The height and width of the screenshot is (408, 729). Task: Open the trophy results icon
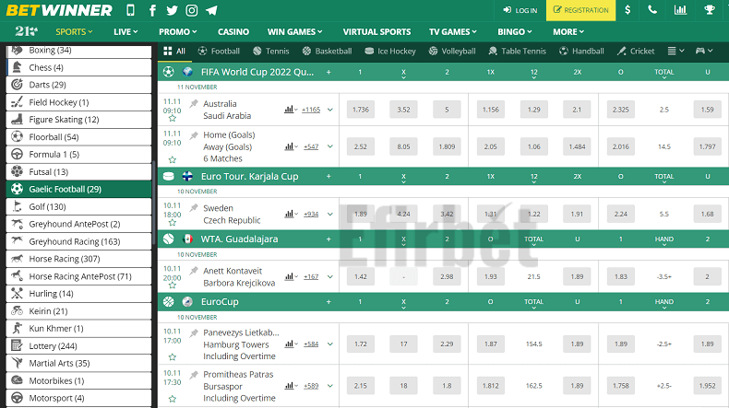coord(710,10)
